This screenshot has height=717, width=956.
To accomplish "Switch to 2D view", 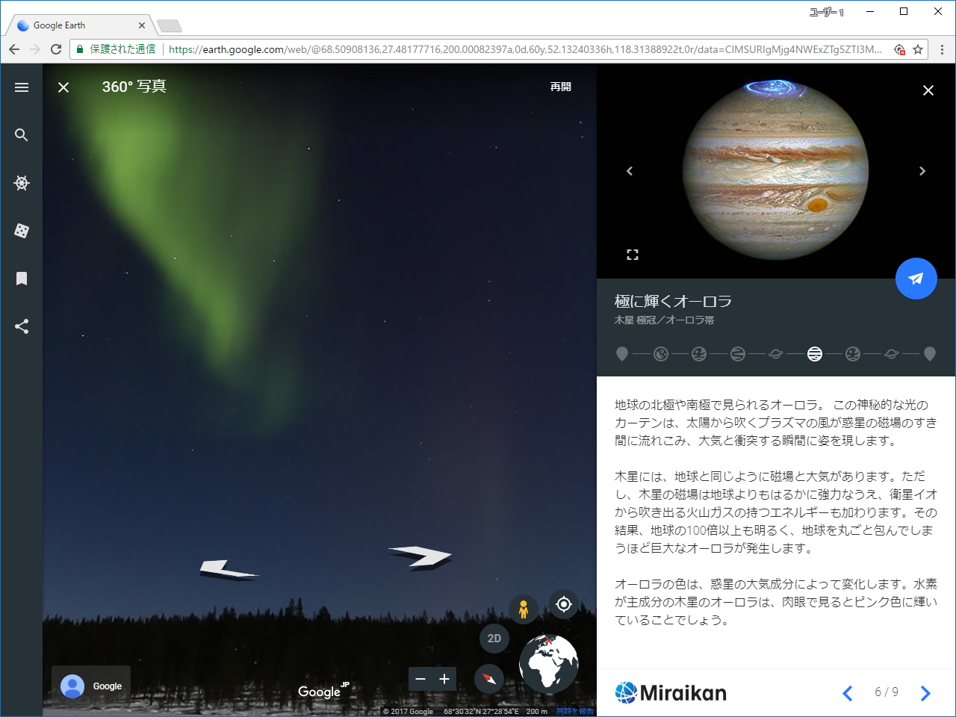I will [x=494, y=639].
